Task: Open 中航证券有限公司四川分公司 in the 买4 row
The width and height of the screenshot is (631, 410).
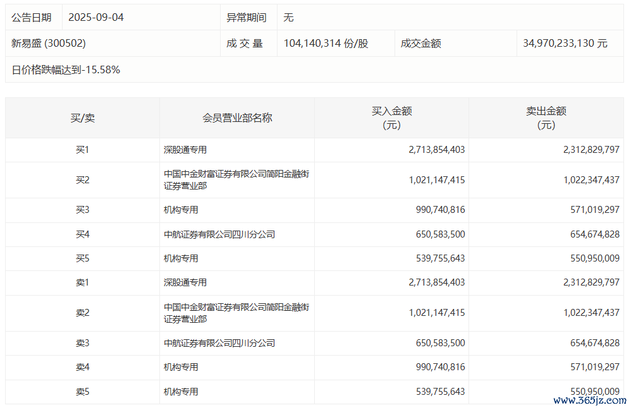Action: [219, 234]
